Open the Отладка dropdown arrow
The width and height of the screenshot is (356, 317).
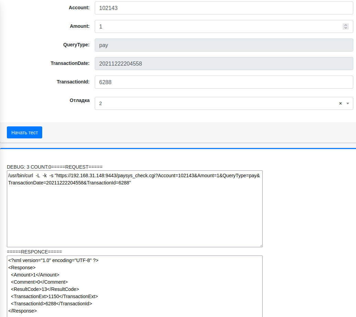click(347, 103)
